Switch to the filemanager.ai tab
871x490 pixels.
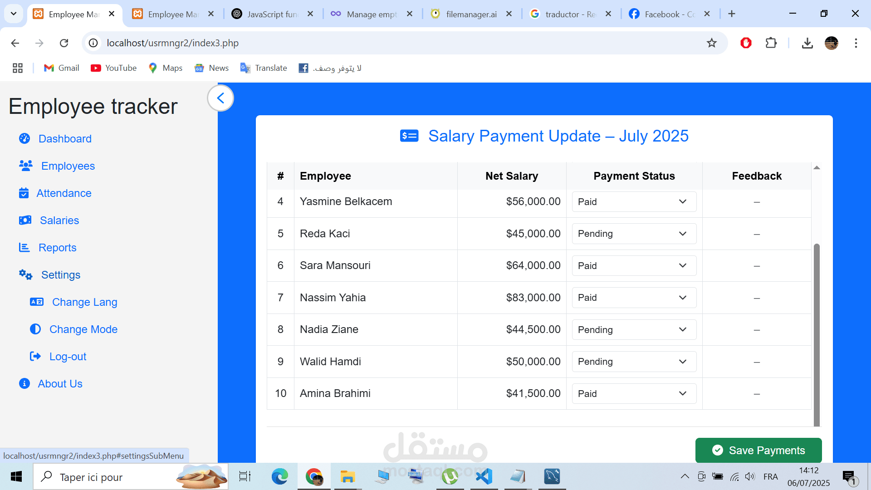(470, 14)
